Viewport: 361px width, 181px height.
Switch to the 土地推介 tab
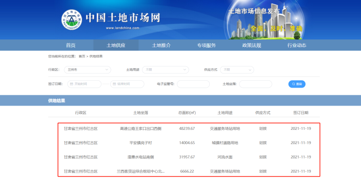[161, 45]
